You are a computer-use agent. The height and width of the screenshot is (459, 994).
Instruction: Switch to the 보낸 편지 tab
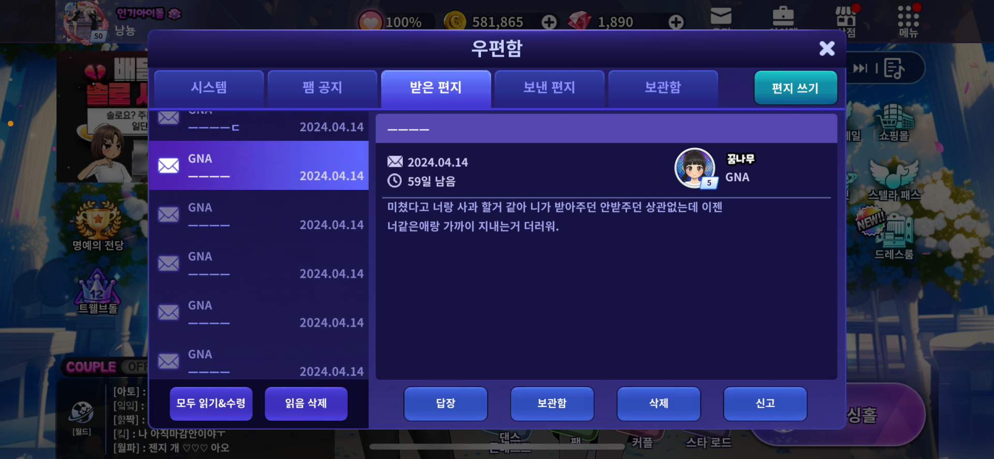pos(549,88)
